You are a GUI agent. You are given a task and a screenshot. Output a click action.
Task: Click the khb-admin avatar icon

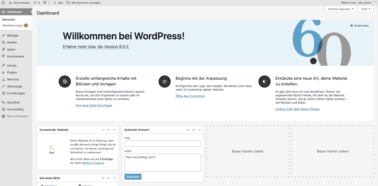pyautogui.click(x=374, y=3)
